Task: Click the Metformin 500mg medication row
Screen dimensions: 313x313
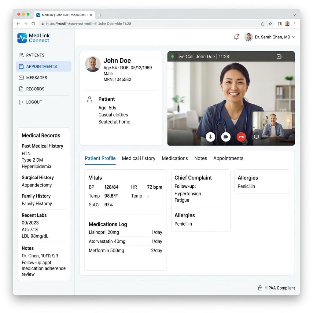Action: pyautogui.click(x=125, y=251)
